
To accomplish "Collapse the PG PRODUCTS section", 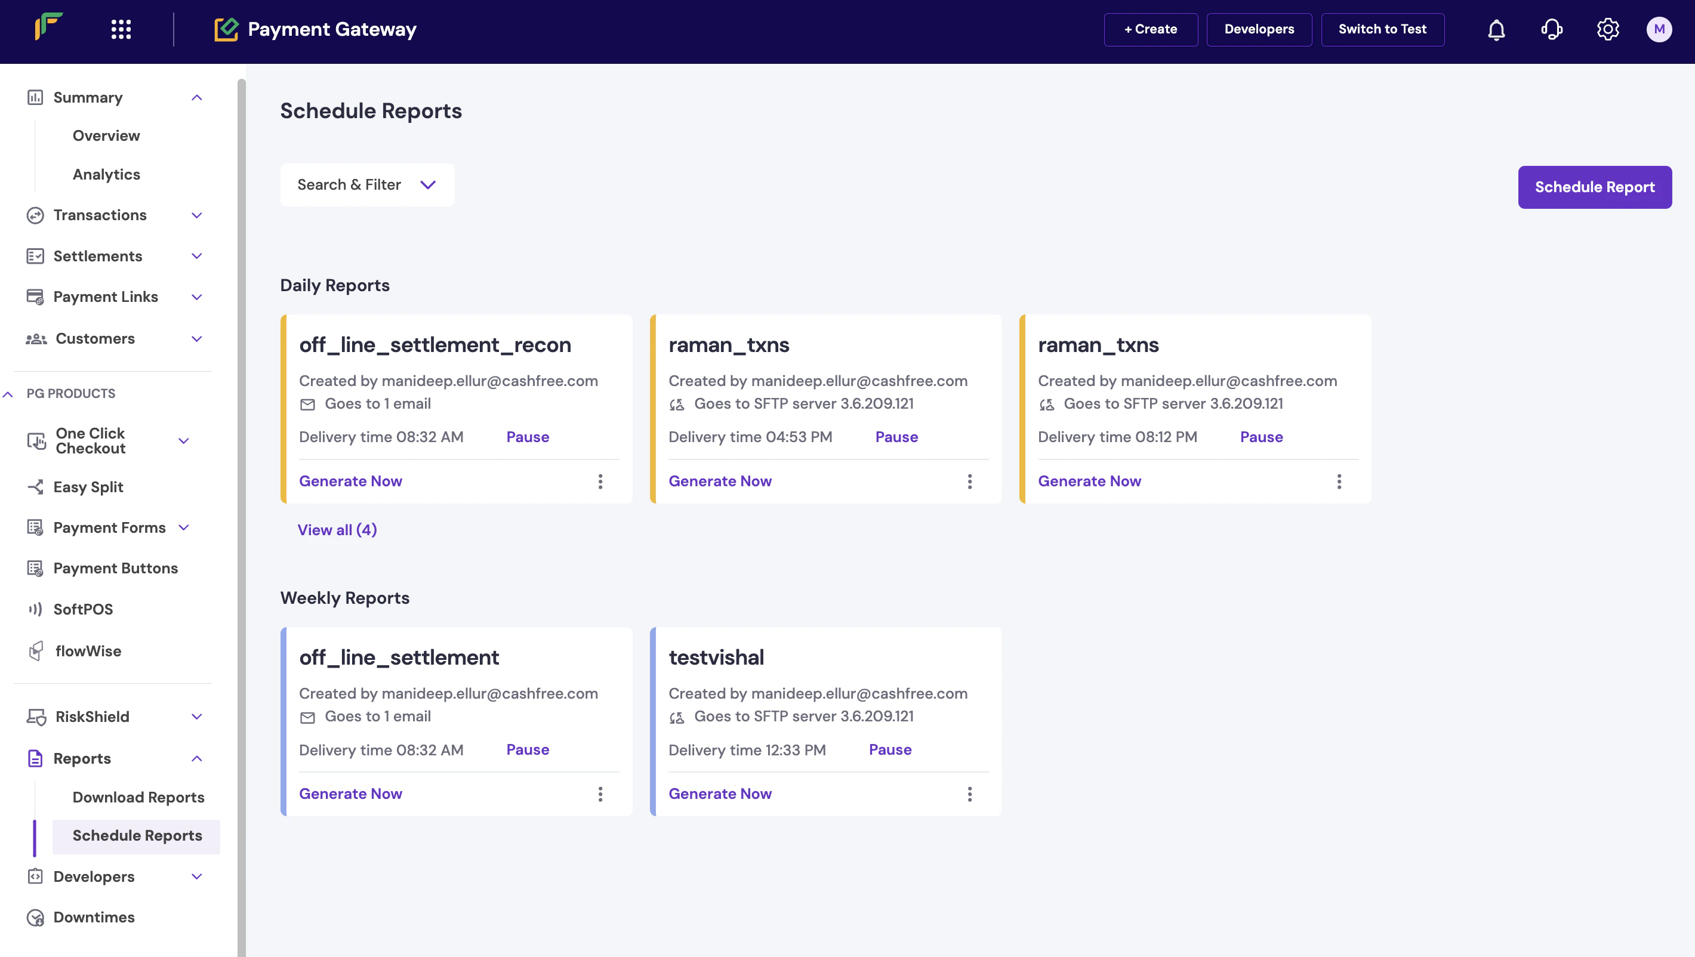I will click(8, 394).
